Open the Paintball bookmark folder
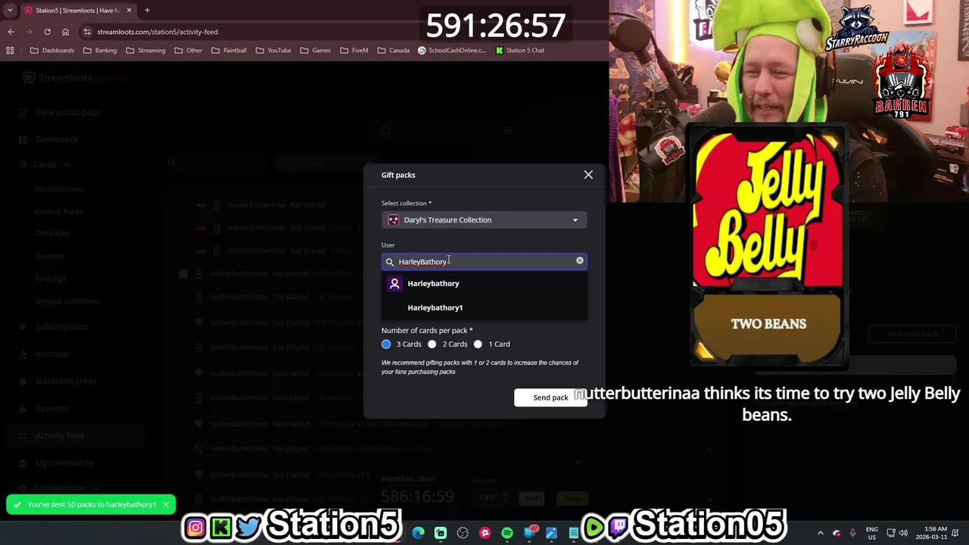 (x=229, y=51)
